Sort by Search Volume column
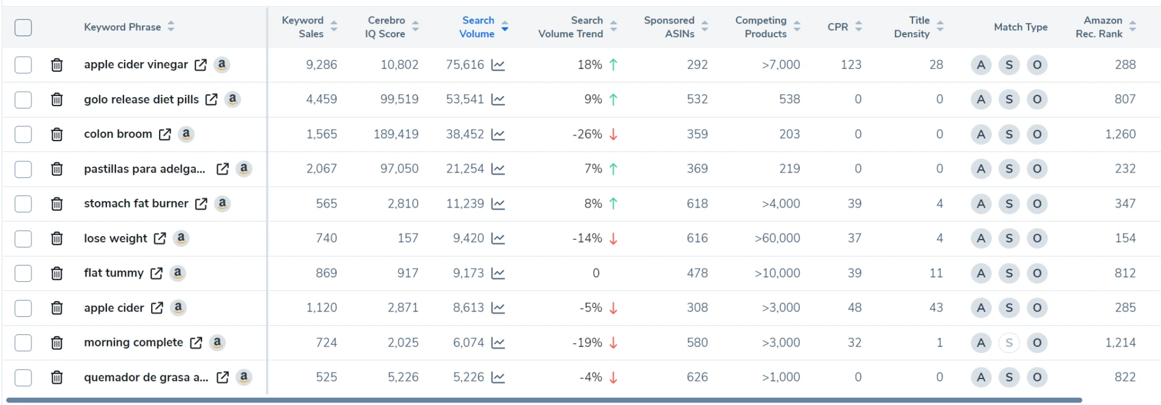 pos(478,27)
